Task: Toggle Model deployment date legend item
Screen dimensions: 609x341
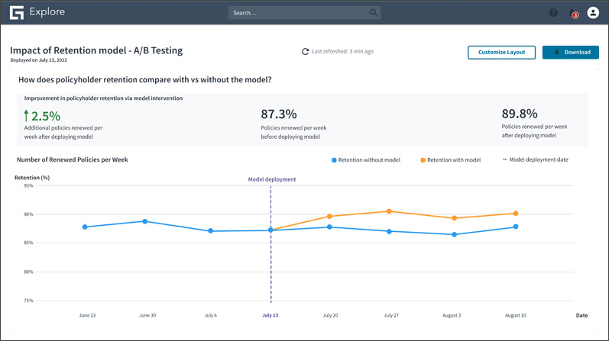Action: (535, 160)
